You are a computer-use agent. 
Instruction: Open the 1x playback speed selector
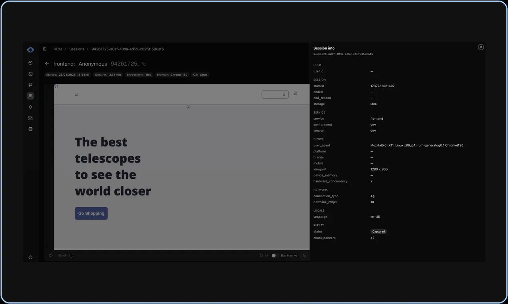coord(304,256)
